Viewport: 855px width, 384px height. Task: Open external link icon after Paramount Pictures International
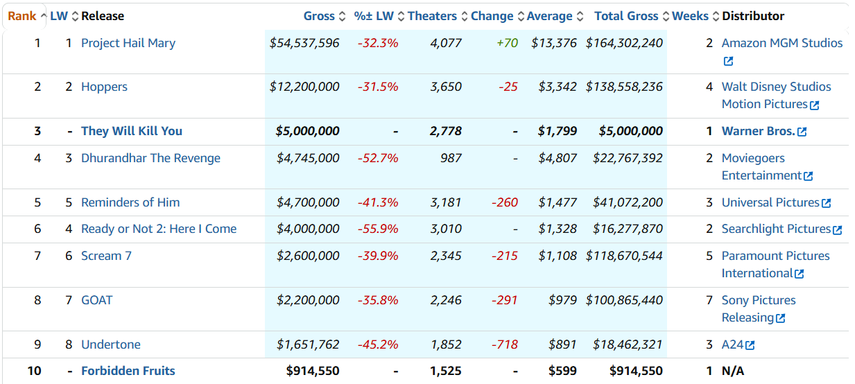coord(800,274)
